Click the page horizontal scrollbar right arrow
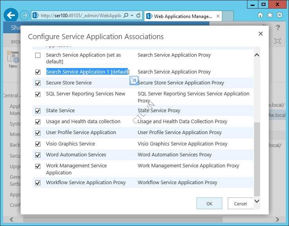 277,219
